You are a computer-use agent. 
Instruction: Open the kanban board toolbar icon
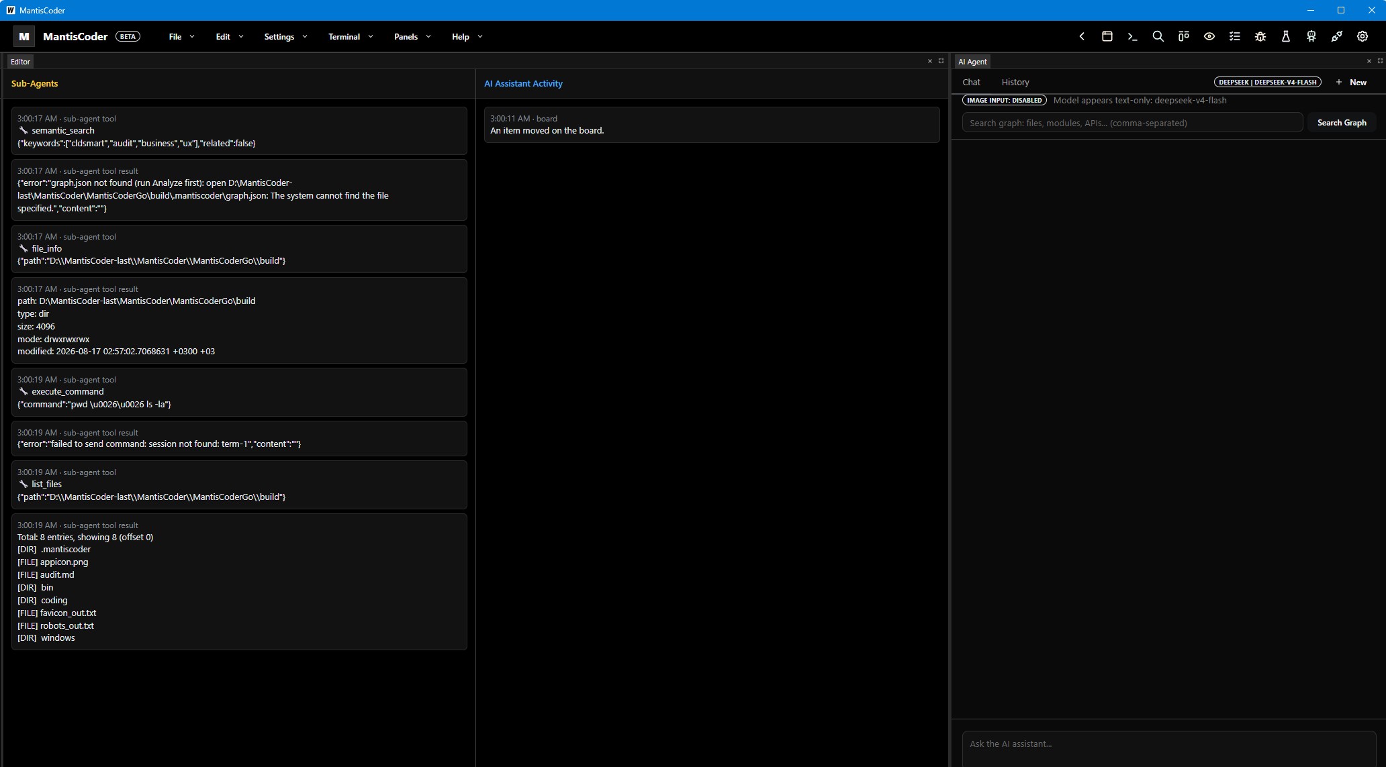1184,37
